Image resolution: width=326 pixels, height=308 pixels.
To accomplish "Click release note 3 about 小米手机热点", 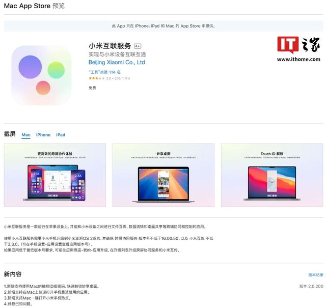I will [x=38, y=298].
